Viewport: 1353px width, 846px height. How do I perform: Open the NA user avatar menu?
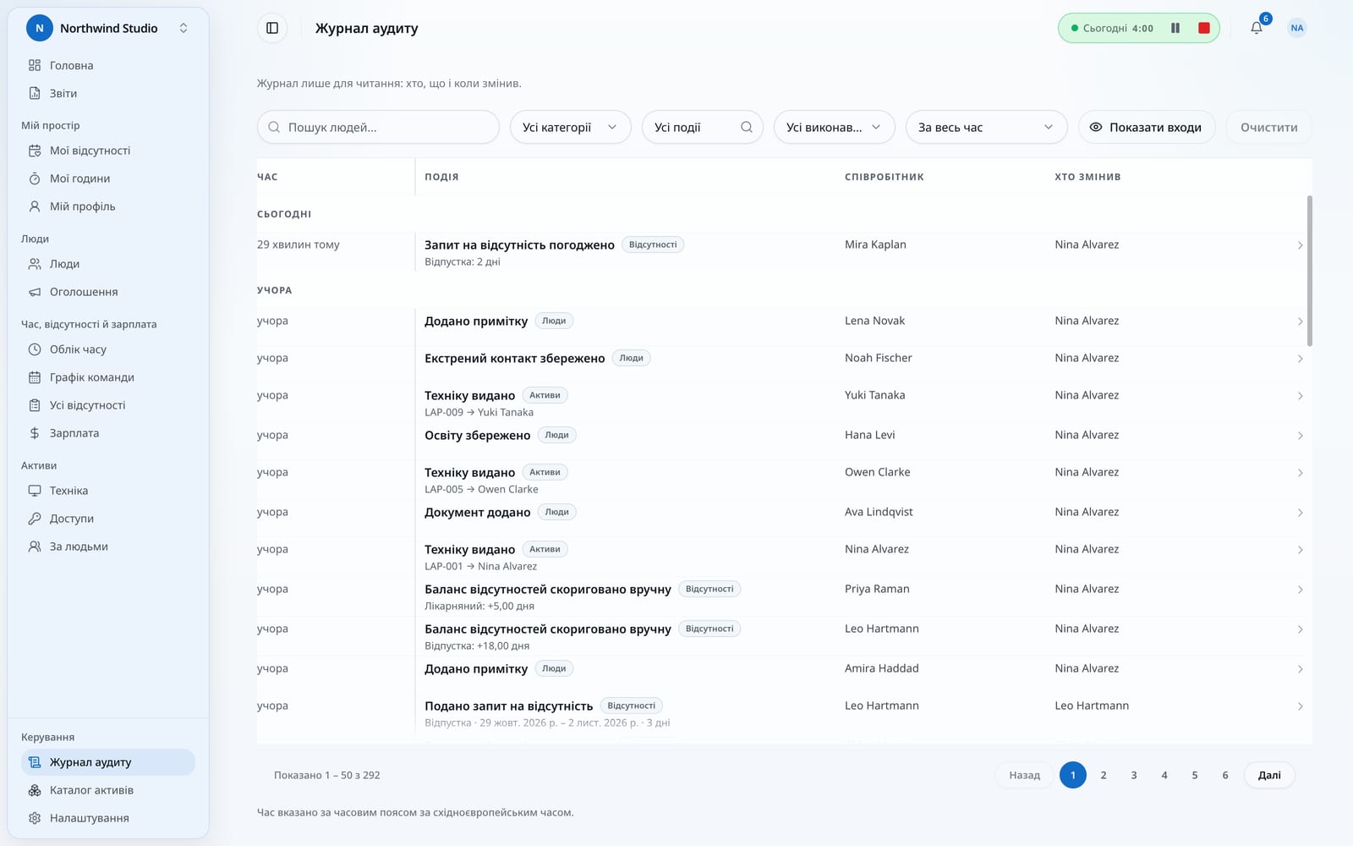tap(1296, 28)
